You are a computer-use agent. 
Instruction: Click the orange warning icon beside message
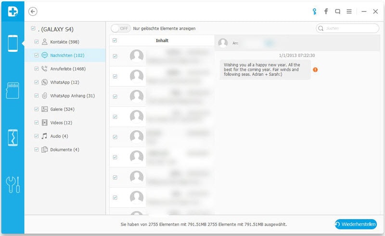point(315,70)
